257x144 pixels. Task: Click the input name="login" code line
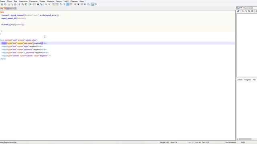22,46
